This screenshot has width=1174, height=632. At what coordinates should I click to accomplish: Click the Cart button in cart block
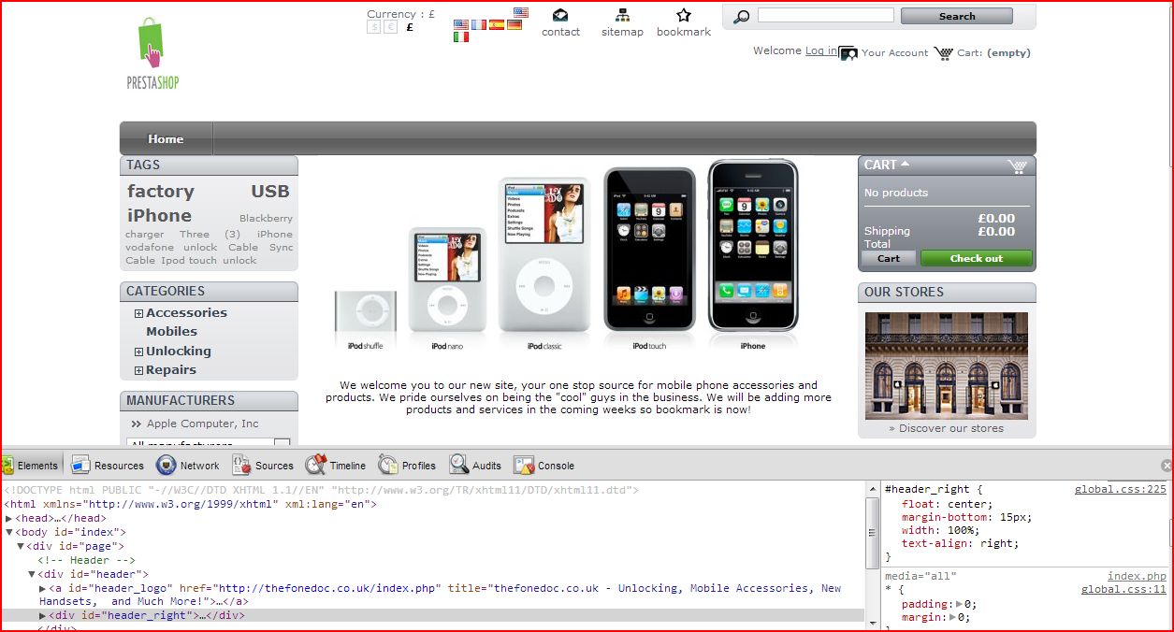pos(889,259)
